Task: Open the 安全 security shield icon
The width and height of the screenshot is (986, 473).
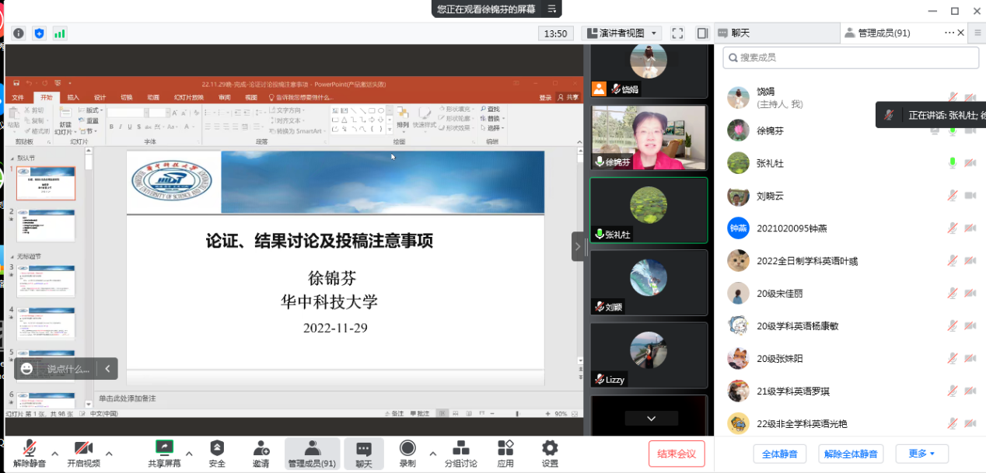Action: point(217,448)
